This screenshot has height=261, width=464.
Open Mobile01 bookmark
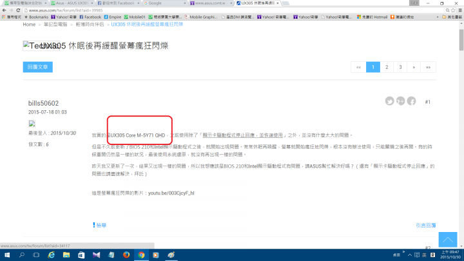click(135, 17)
